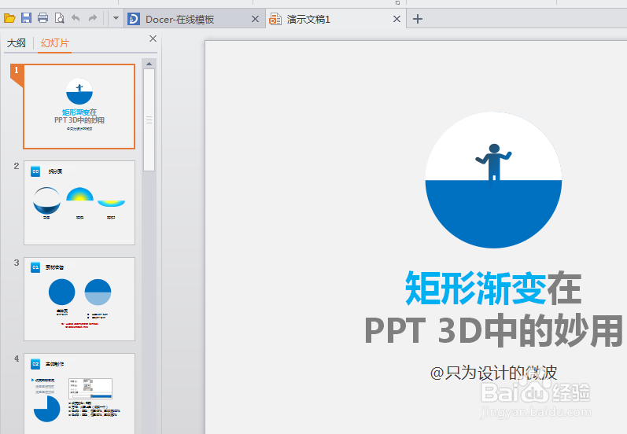
Task: Click the slide panel scrollbar thumb
Action: [149, 120]
